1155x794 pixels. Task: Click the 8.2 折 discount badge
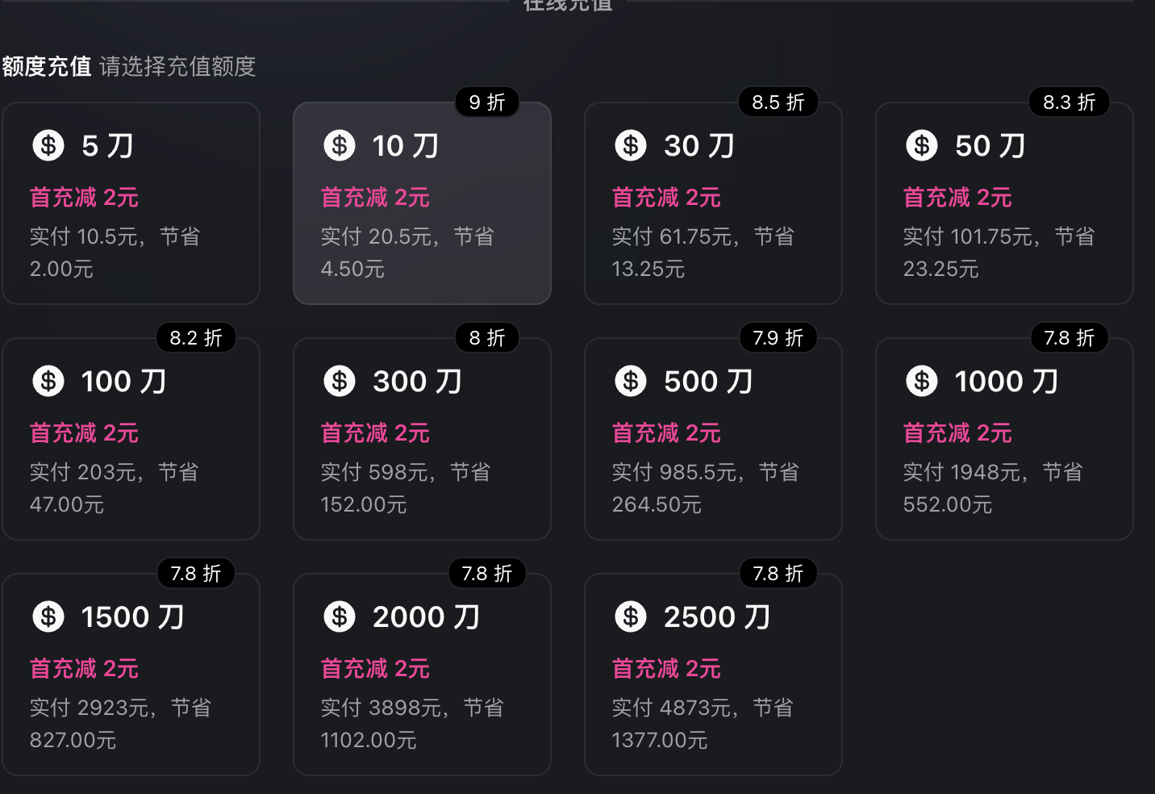pyautogui.click(x=195, y=338)
